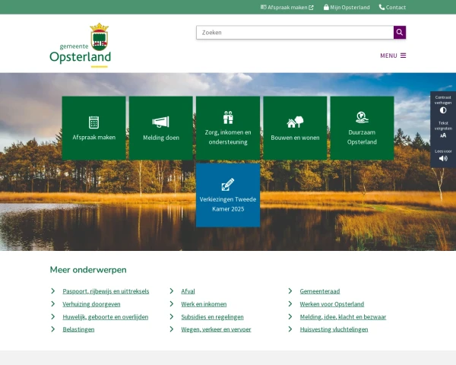Image resolution: width=456 pixels, height=365 pixels.
Task: Open Paspoort, rijbewijs en uittreksels link
Action: (106, 291)
